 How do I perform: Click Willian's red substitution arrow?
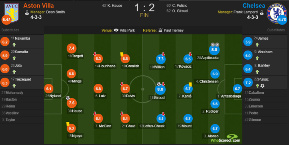[163, 54]
